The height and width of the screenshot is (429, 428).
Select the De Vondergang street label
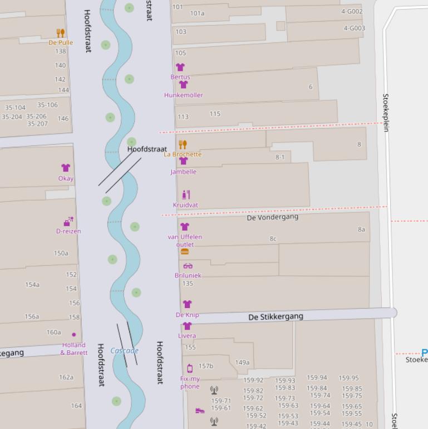point(272,217)
